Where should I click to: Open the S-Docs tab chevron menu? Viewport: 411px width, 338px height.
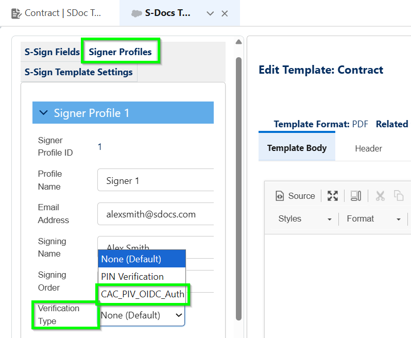point(210,13)
